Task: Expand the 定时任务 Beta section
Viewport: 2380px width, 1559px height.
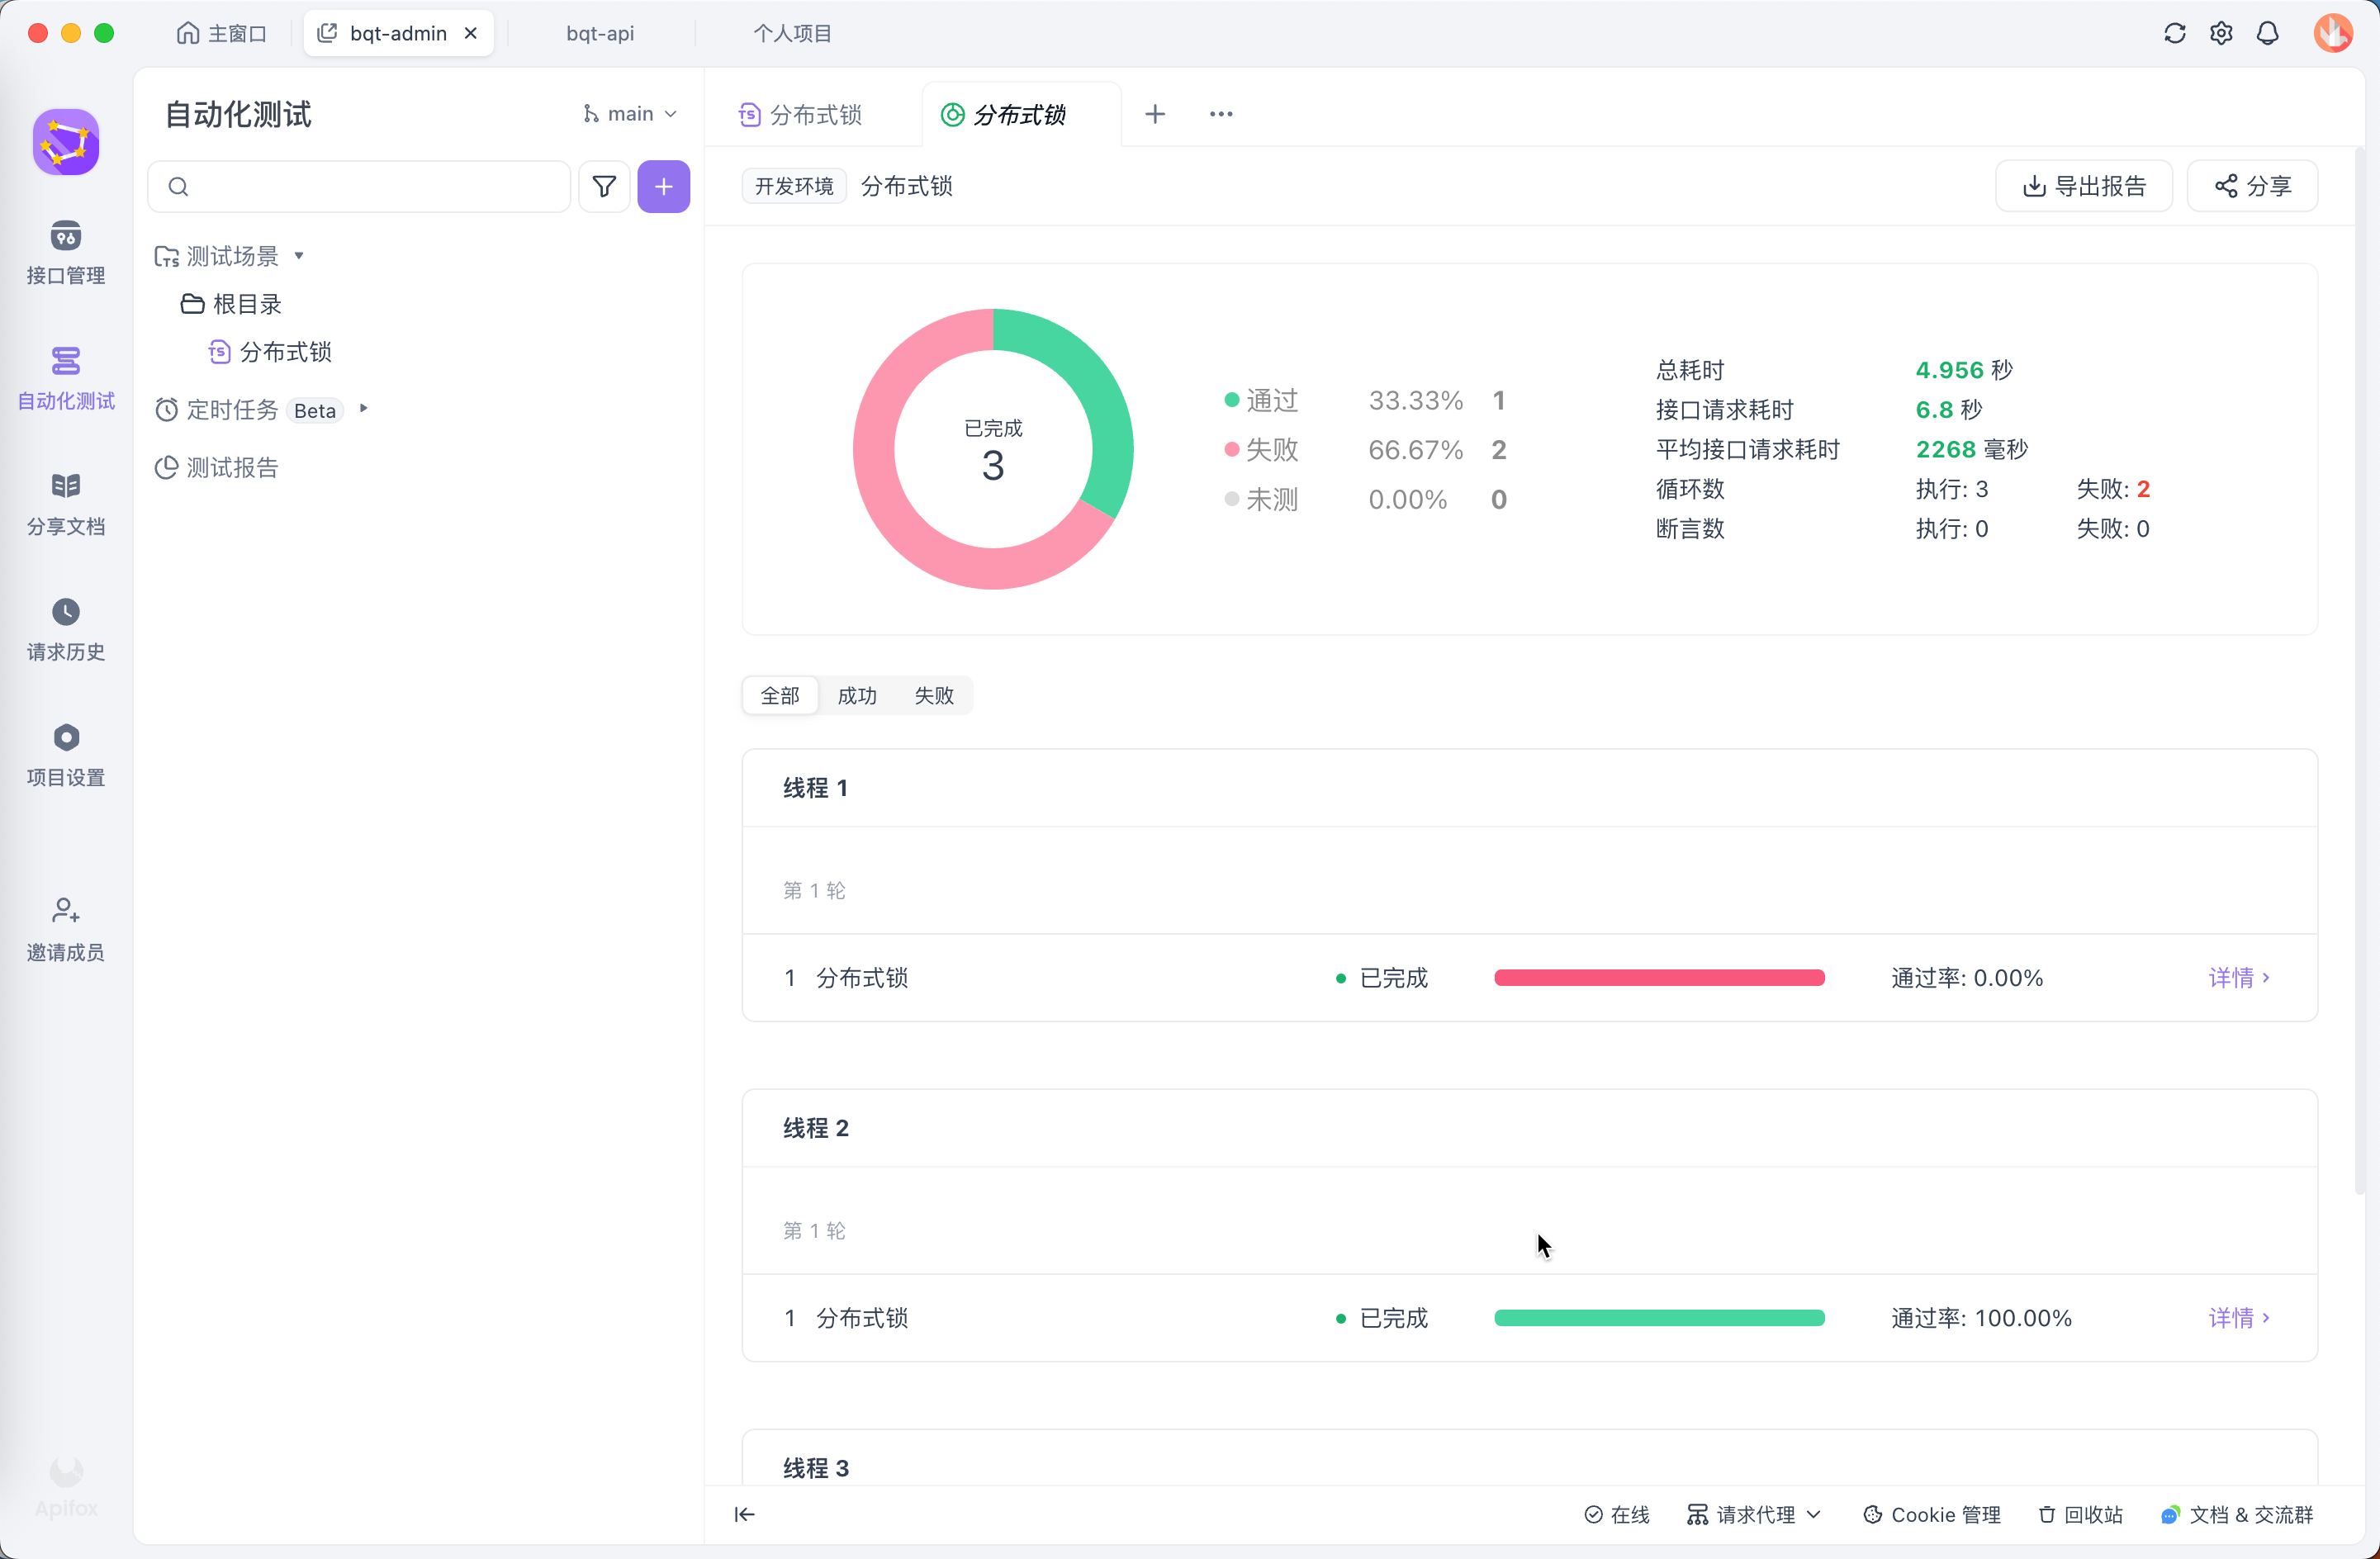Action: point(364,409)
